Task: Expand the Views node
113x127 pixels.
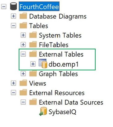Action: [x=14, y=83]
